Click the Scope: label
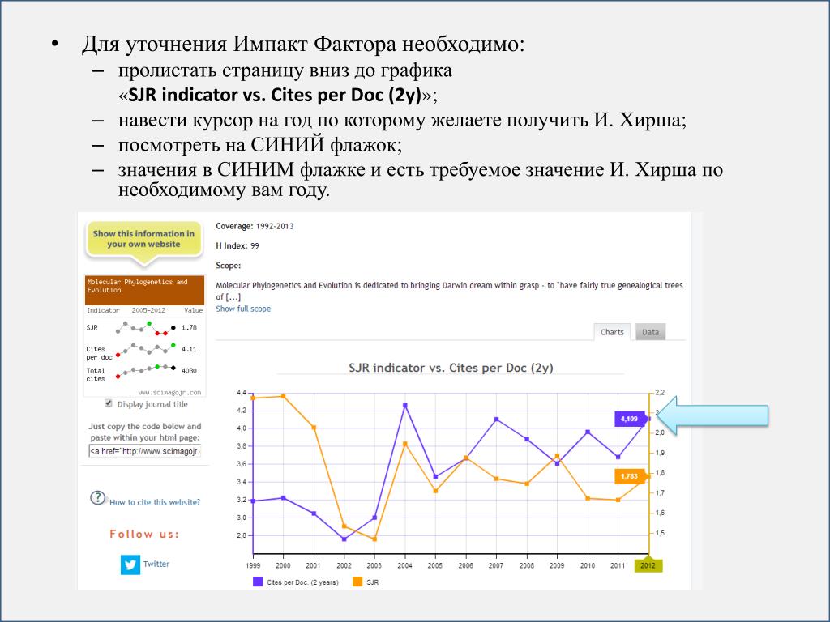The height and width of the screenshot is (622, 830). coord(228,266)
